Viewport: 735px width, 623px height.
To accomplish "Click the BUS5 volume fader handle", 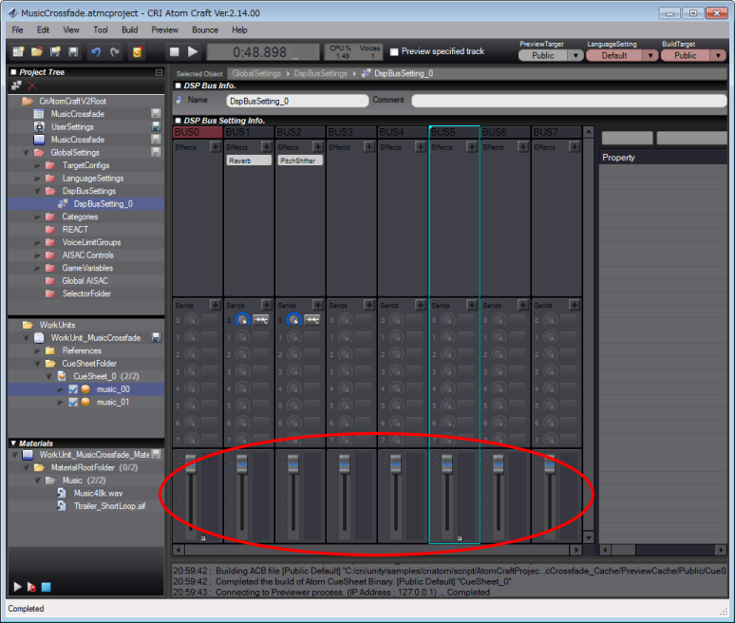I will 446,463.
